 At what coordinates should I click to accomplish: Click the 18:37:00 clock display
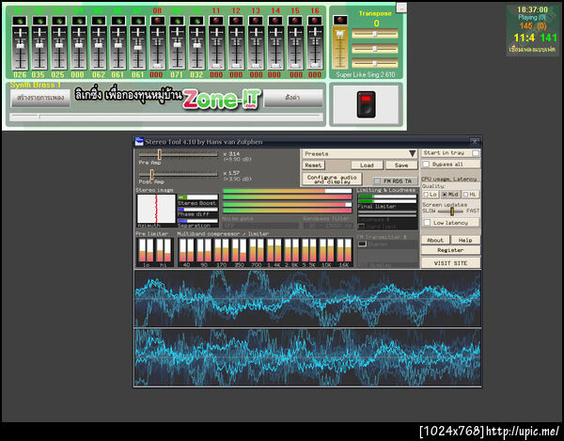click(x=532, y=9)
